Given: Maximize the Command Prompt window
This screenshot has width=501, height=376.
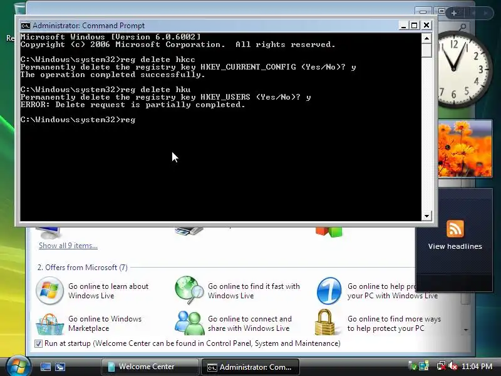Looking at the screenshot, I should (415, 26).
